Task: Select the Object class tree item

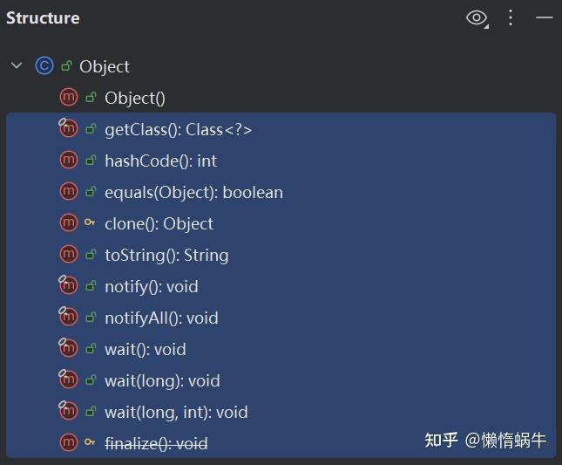Action: 105,66
